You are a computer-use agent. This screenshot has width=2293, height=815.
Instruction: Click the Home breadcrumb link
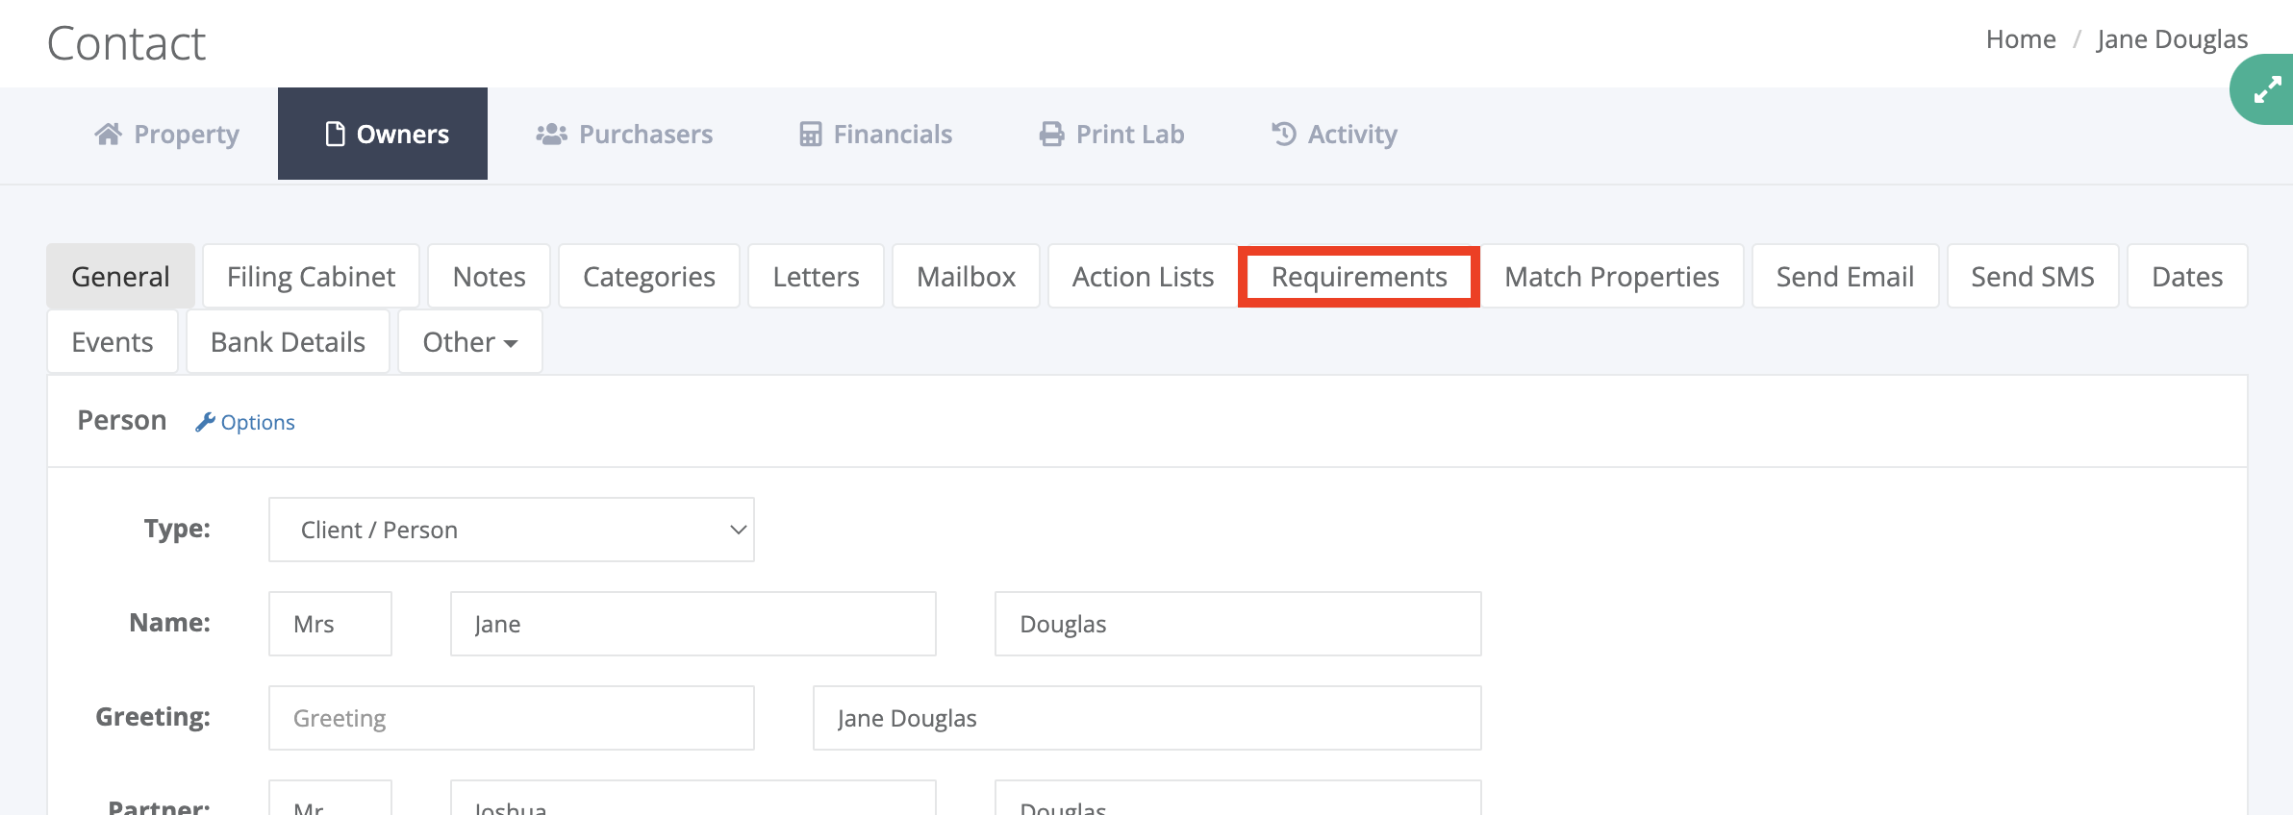[x=2021, y=38]
